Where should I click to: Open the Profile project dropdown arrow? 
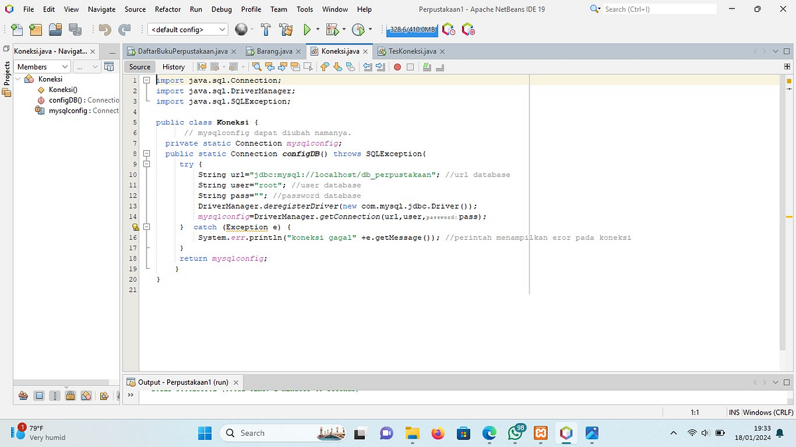(369, 29)
